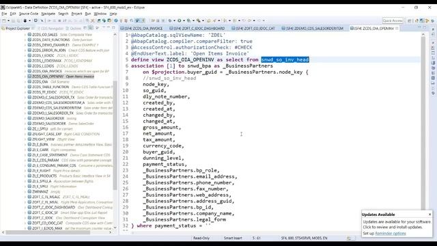
Task: Switch to ZOFT_CO_IDOC_CAT editor tab
Action: [253, 29]
